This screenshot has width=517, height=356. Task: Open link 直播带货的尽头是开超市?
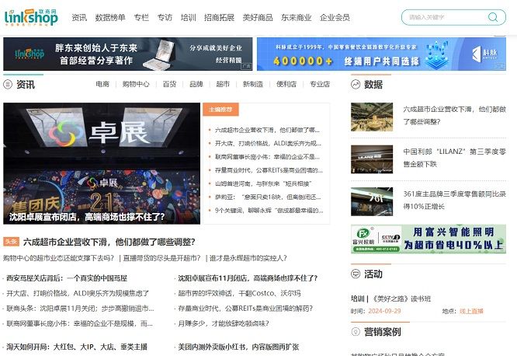[161, 258]
